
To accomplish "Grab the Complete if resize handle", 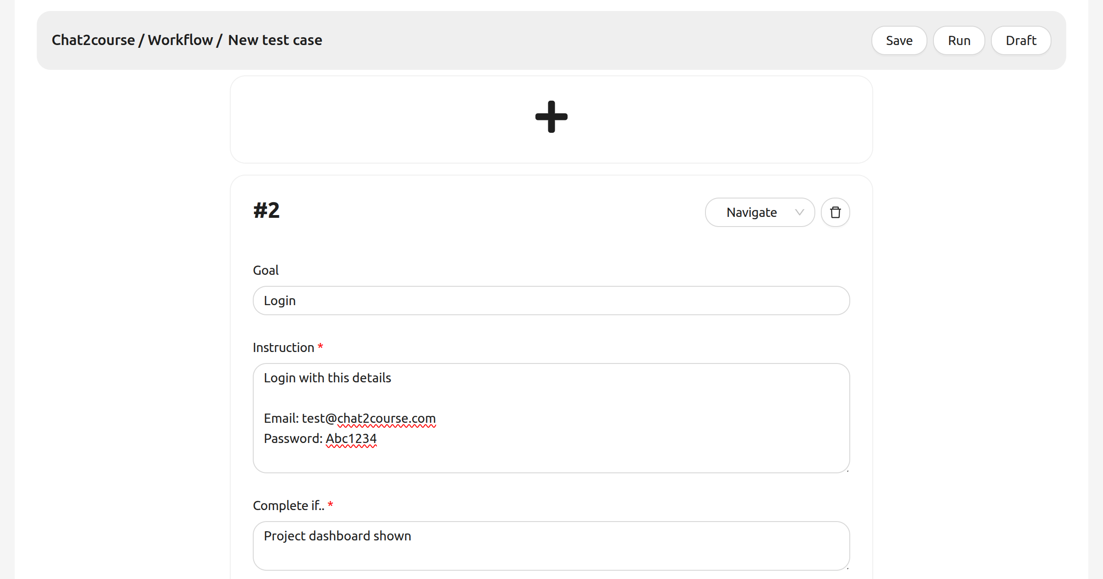I will [x=847, y=568].
